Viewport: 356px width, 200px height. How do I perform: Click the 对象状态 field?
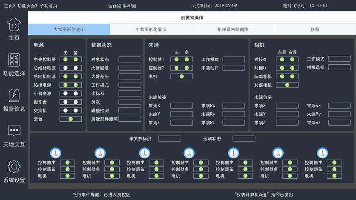[x=130, y=60]
